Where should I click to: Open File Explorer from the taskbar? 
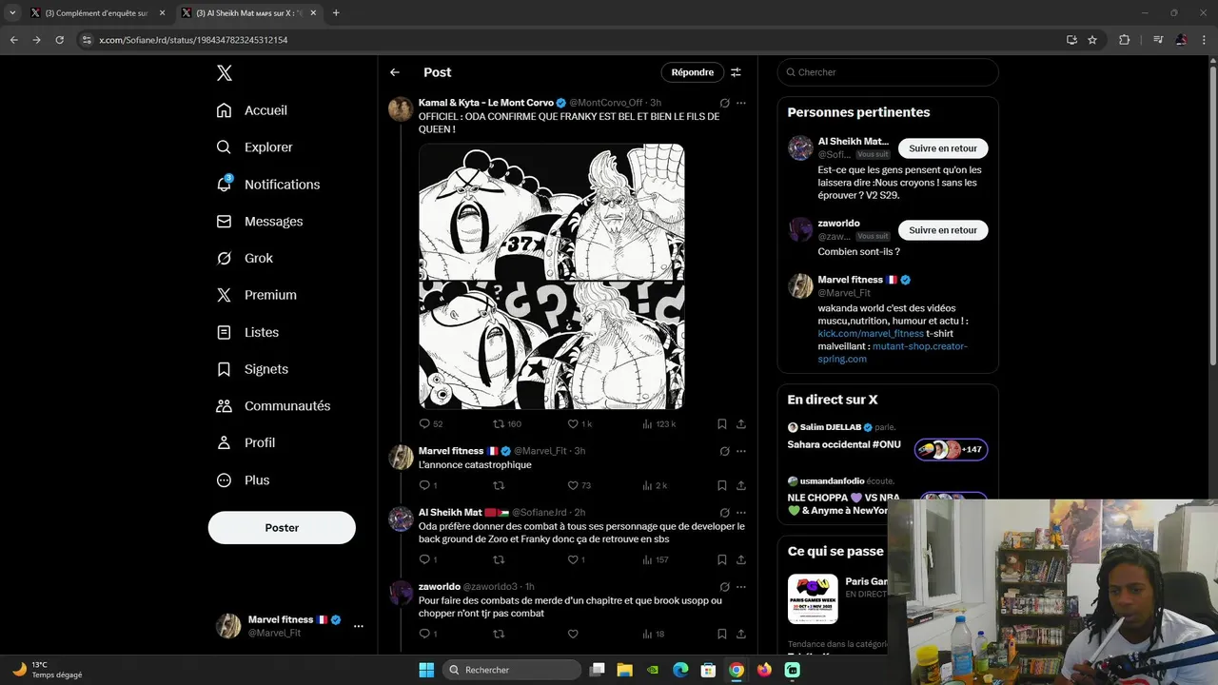[x=625, y=670]
